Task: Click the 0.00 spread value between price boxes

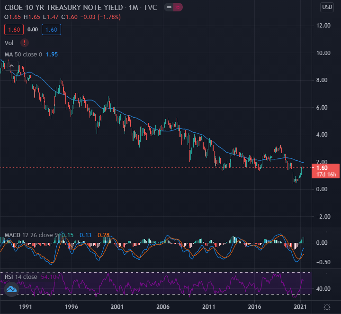Action: pyautogui.click(x=33, y=29)
